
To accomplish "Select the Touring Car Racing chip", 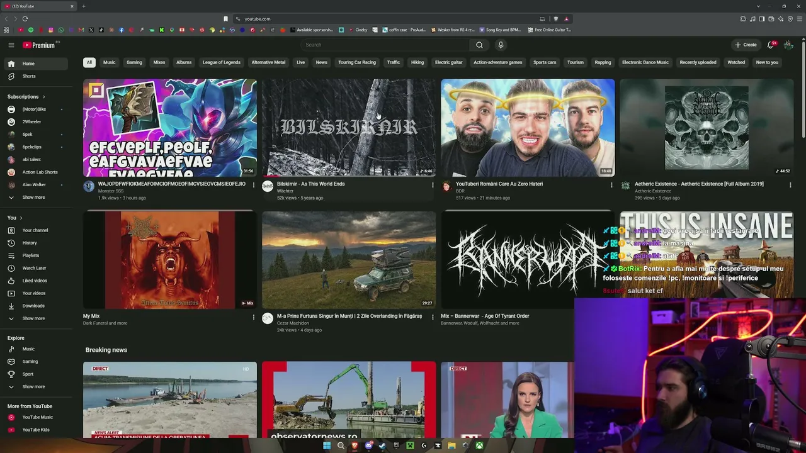I will coord(357,62).
